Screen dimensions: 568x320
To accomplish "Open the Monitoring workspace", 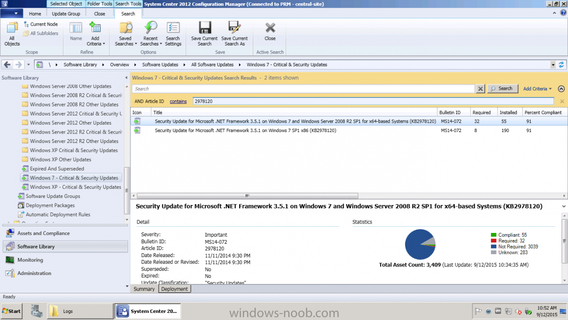I will (65, 260).
